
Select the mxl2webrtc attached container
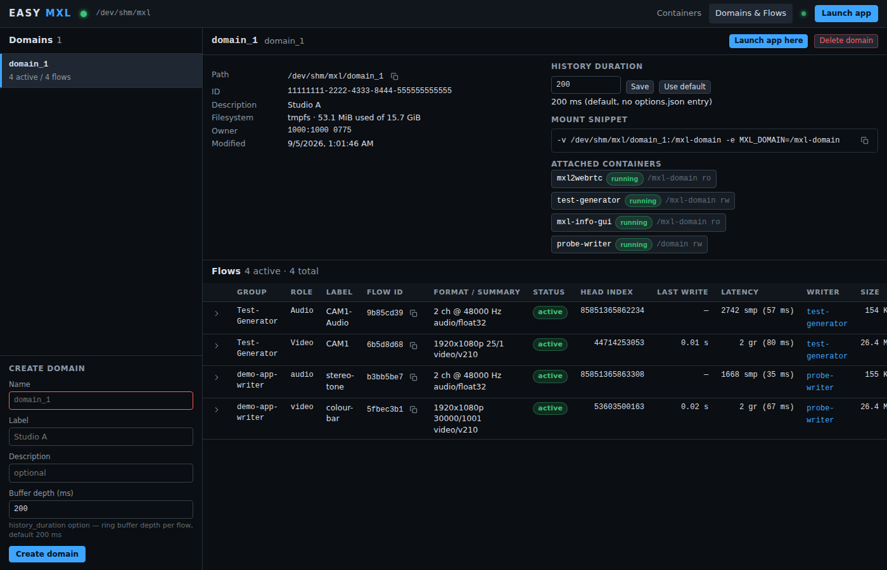(x=634, y=179)
